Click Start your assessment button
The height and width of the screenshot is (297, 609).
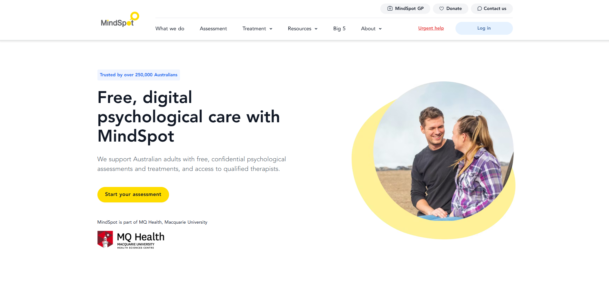click(133, 195)
